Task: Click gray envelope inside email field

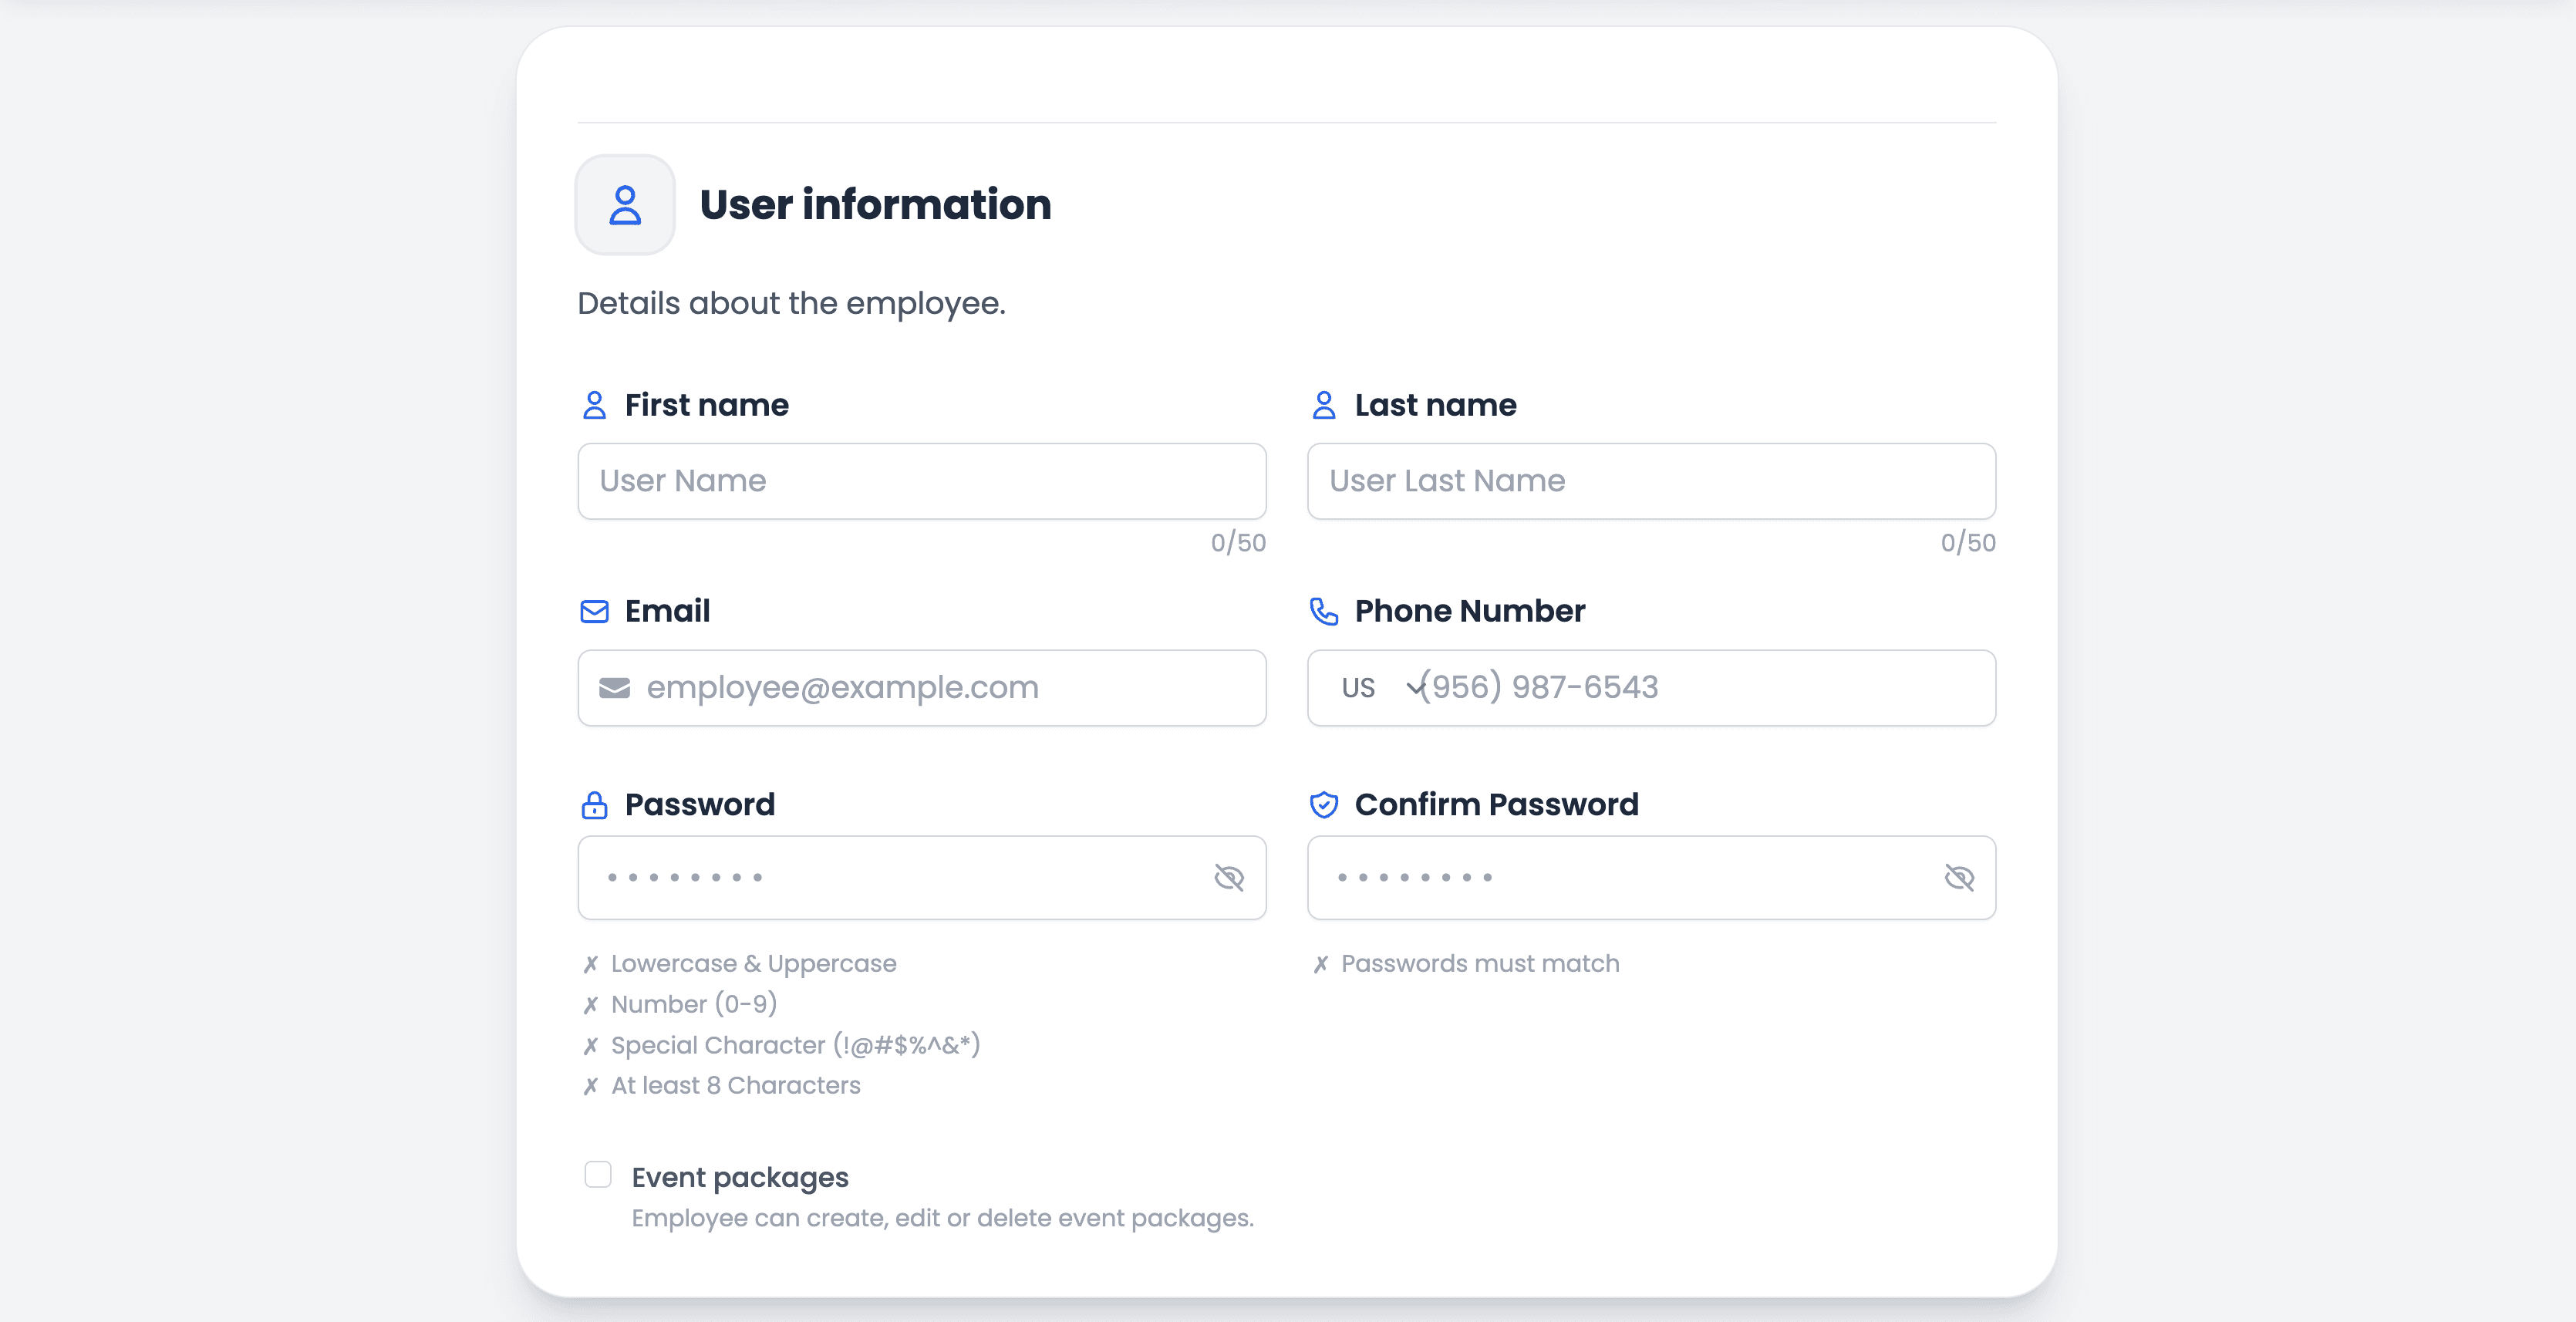Action: click(x=614, y=688)
